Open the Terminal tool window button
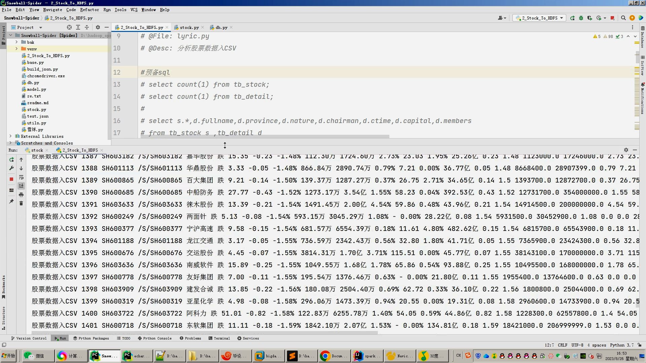 pos(219,338)
